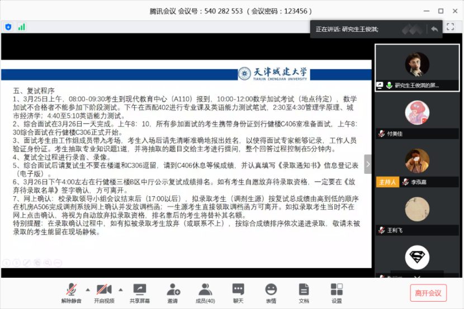Open the 表情 emoji reactions

pyautogui.click(x=271, y=293)
